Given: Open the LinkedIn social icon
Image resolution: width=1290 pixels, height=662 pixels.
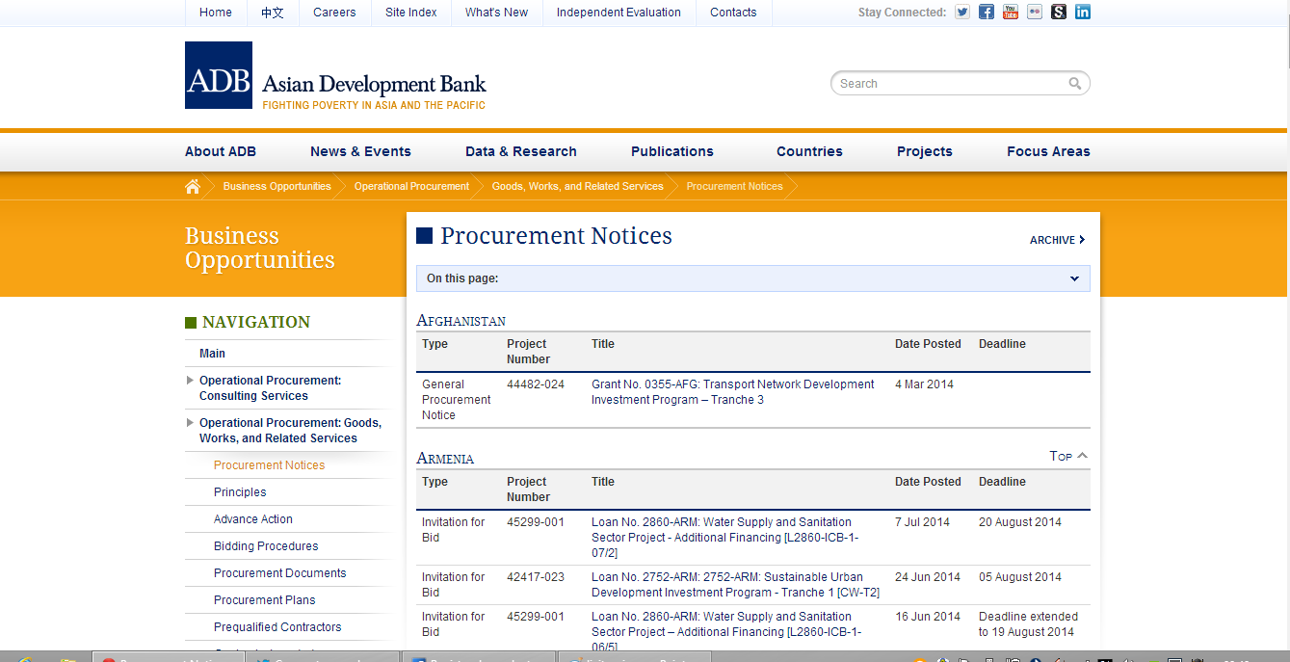Looking at the screenshot, I should (x=1083, y=13).
